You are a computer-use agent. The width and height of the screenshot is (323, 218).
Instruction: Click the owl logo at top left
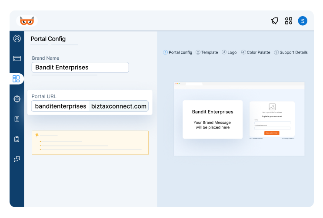pyautogui.click(x=27, y=21)
